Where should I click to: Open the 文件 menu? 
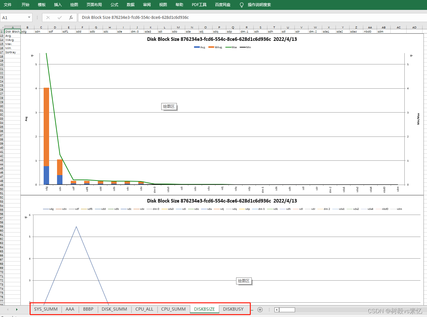point(8,5)
